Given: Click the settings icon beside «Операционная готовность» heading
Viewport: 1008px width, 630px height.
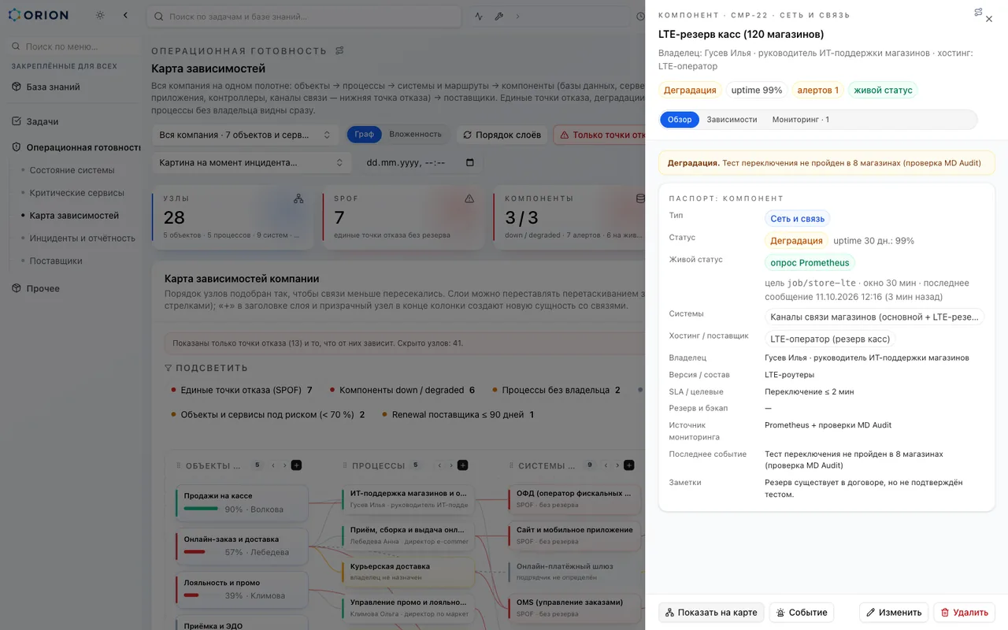Looking at the screenshot, I should click(x=339, y=50).
